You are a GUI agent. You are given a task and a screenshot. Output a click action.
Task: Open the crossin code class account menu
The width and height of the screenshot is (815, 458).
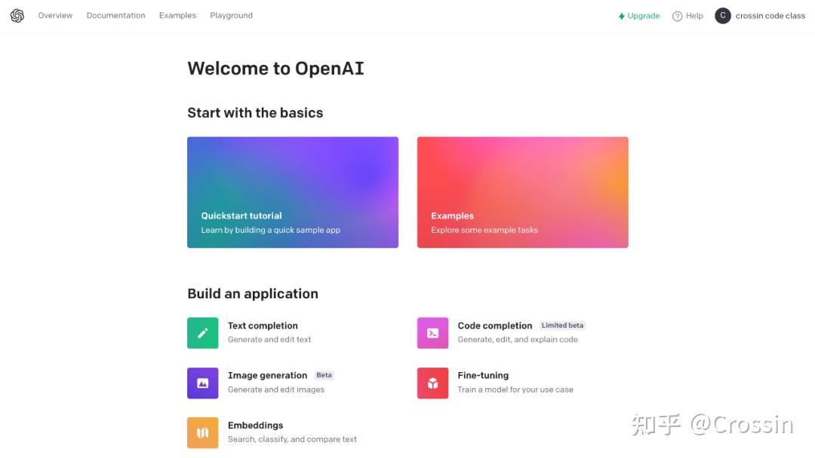pyautogui.click(x=770, y=16)
